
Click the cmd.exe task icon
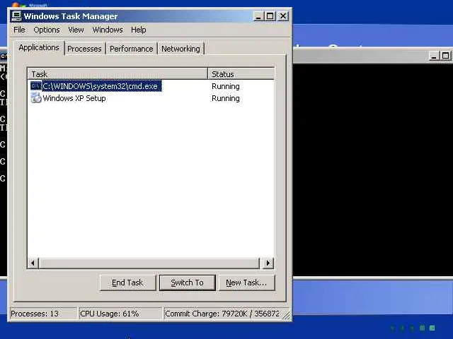(x=36, y=86)
